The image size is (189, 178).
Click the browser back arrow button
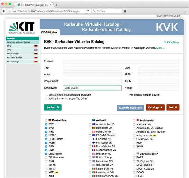click(x=4, y=11)
